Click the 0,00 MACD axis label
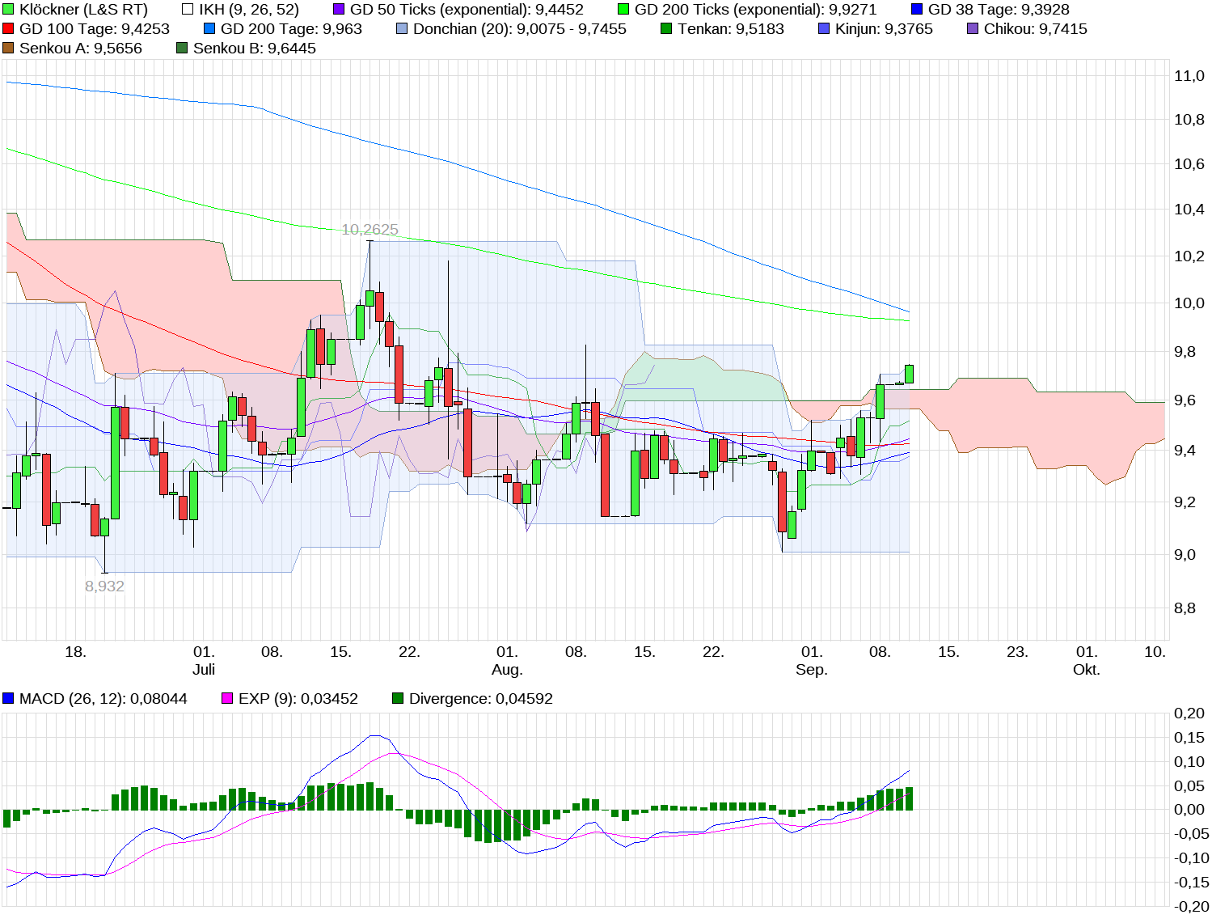 [x=1189, y=810]
